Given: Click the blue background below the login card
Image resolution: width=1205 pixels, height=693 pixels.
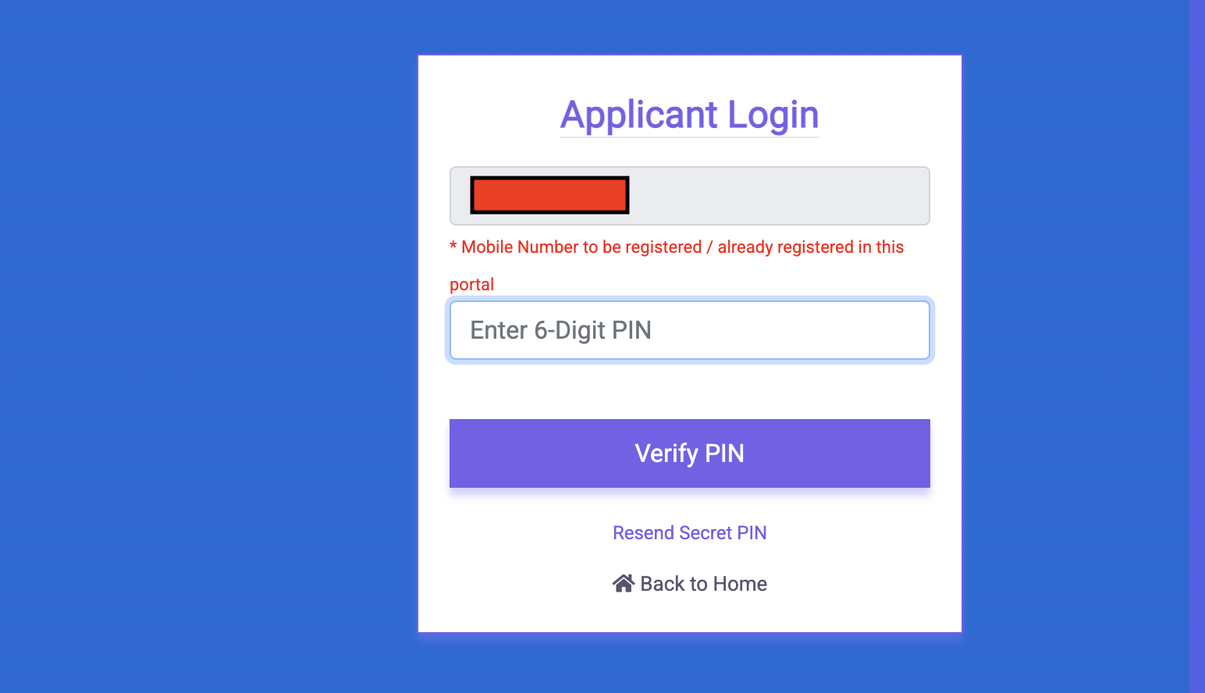Looking at the screenshot, I should click(689, 663).
